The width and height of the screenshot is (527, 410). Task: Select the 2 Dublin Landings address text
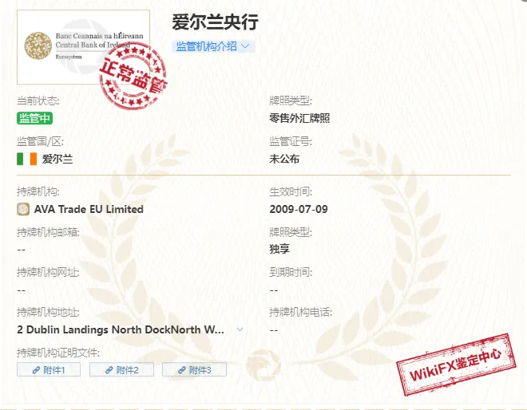click(x=121, y=329)
